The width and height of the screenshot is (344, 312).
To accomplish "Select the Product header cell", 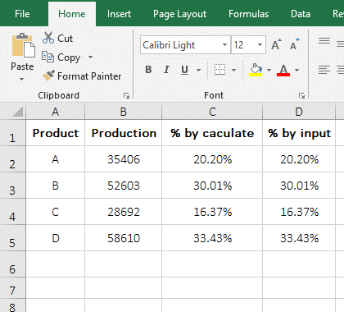I will [x=56, y=133].
